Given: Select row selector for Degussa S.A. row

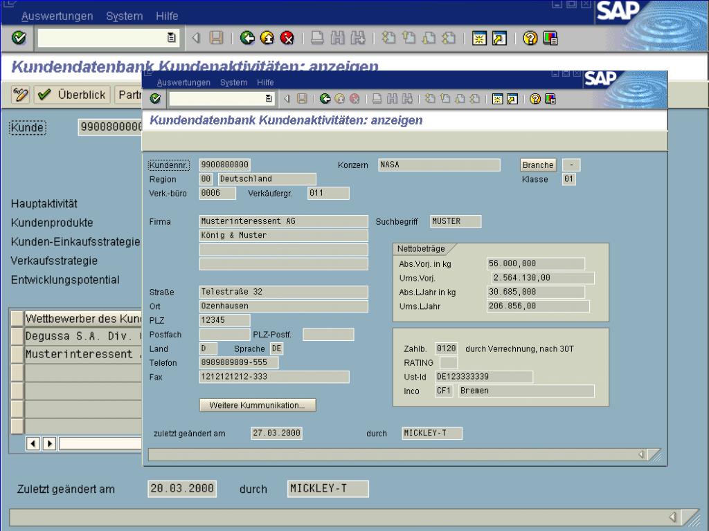Looking at the screenshot, I should click(17, 337).
